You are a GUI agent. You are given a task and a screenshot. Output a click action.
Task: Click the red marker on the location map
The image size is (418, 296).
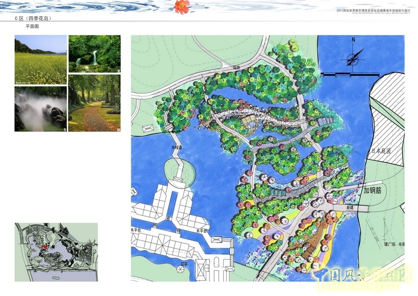tap(45, 247)
